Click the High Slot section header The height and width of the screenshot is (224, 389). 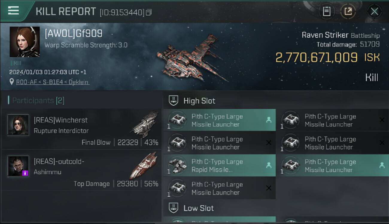tap(199, 101)
